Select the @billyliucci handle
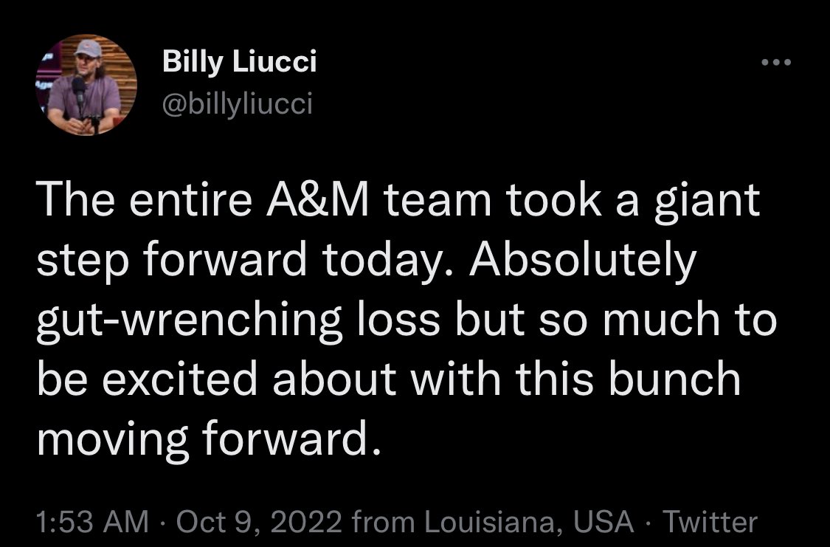 tap(237, 103)
